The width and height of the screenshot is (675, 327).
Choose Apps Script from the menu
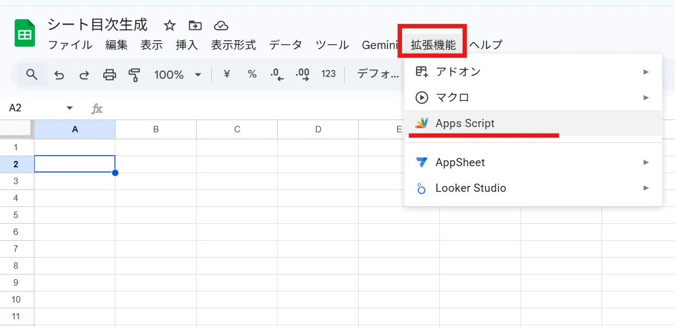pyautogui.click(x=533, y=124)
